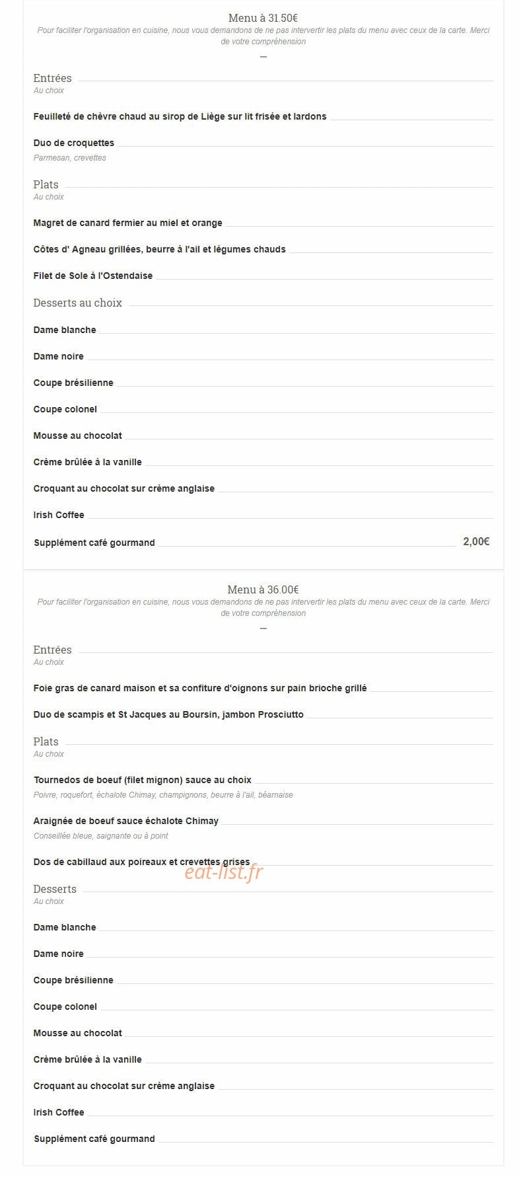
Task: Select Dos de cabillaud aux poireaux
Action: click(x=142, y=862)
